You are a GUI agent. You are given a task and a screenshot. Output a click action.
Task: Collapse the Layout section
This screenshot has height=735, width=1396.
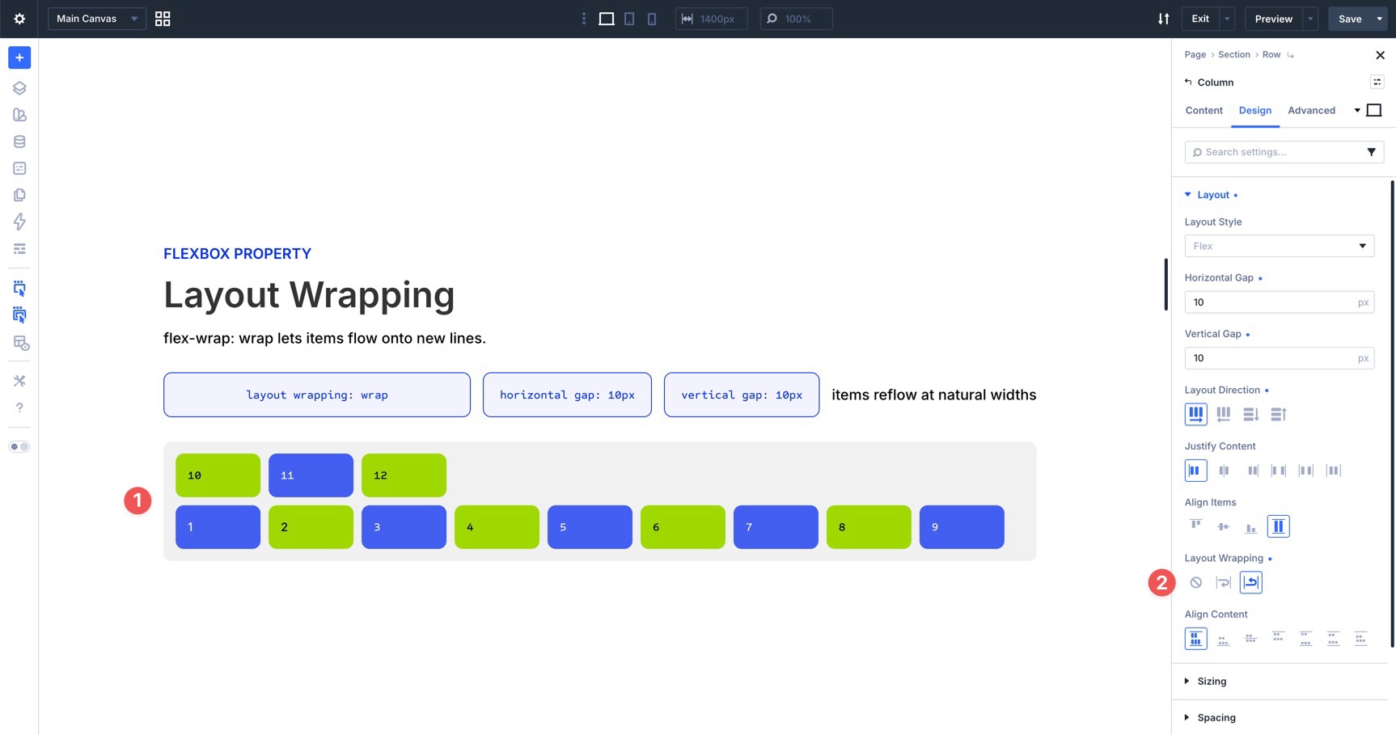1212,195
